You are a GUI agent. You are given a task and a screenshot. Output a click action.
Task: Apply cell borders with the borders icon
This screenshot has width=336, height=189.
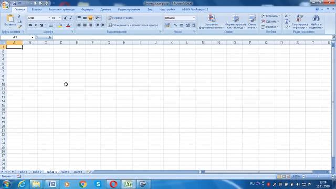tap(51, 25)
